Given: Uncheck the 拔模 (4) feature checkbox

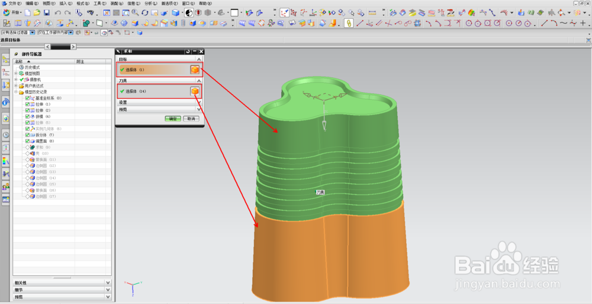Looking at the screenshot, I should pos(28,117).
